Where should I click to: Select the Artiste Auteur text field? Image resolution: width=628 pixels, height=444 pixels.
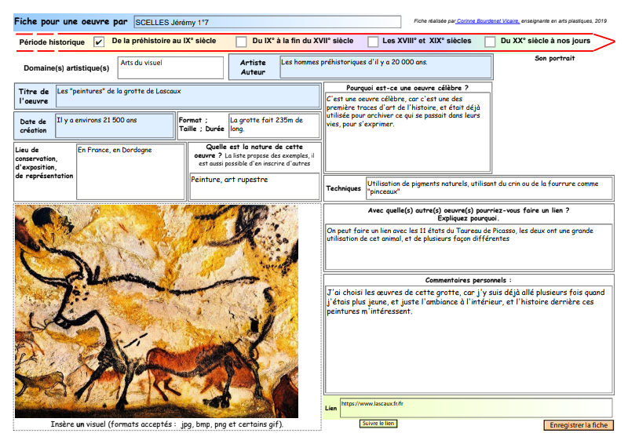click(385, 67)
